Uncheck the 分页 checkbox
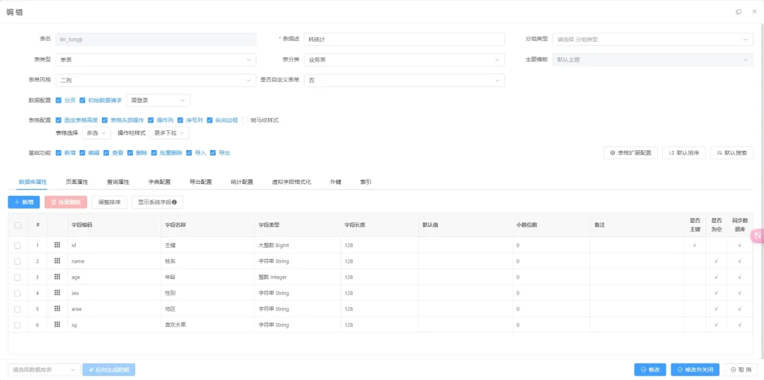Viewport: 764px width, 380px height. click(59, 100)
